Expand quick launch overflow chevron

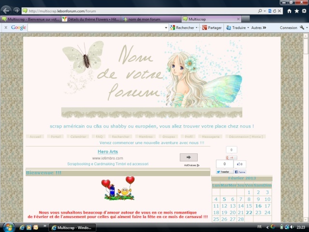45,226
